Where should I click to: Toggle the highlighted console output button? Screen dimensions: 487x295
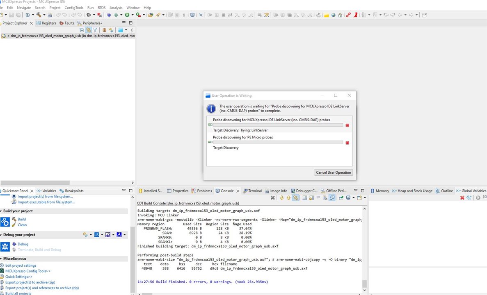[332, 197]
